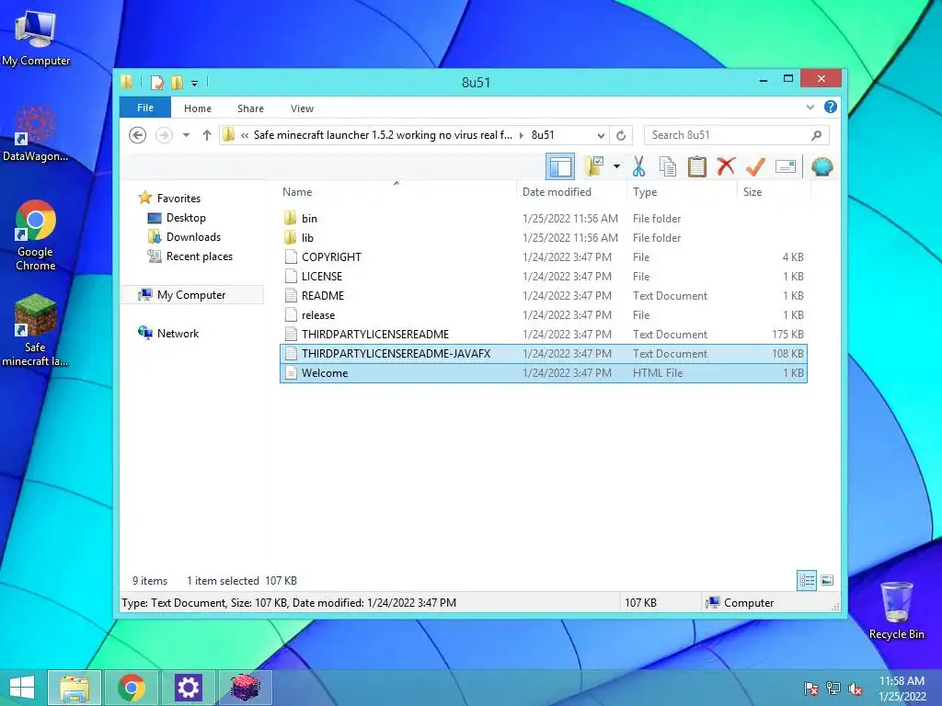Sort by Date modified column header
Viewport: 942px width, 706px height.
(570, 192)
